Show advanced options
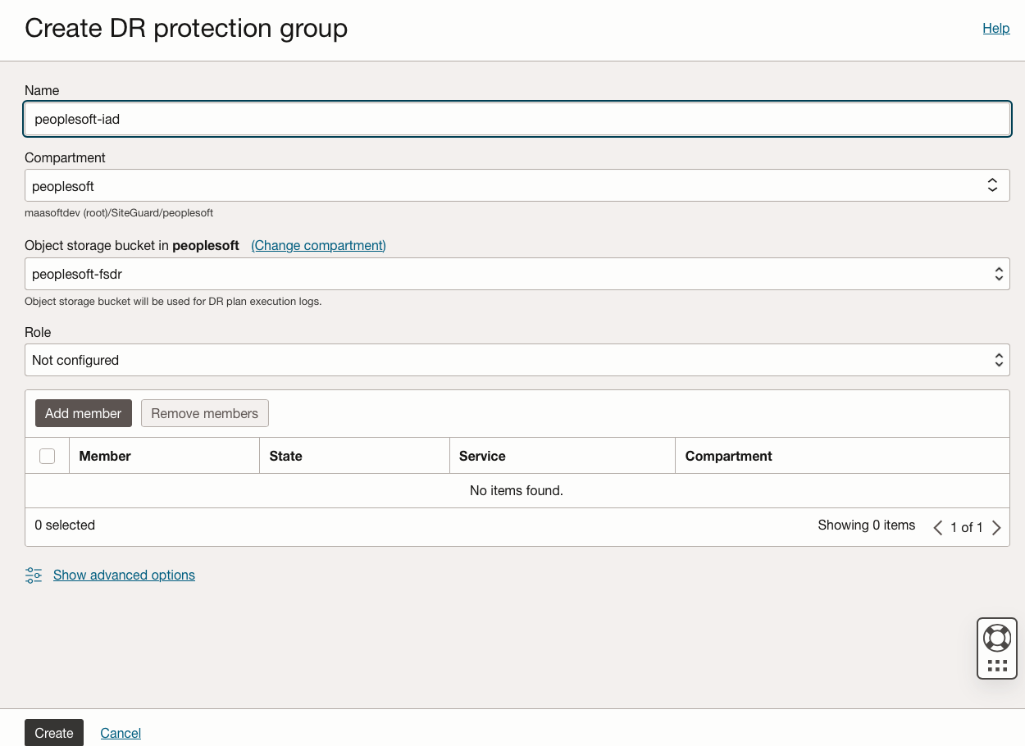 pyautogui.click(x=124, y=575)
